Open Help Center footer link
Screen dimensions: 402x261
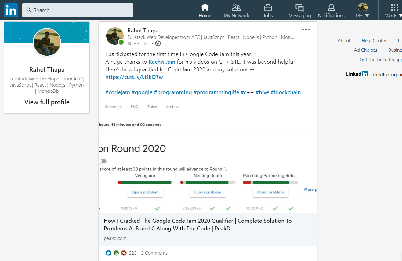(x=374, y=40)
